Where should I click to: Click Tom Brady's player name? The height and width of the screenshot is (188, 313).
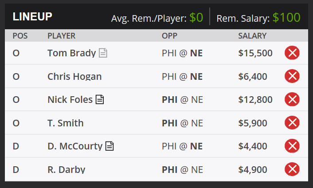[72, 53]
